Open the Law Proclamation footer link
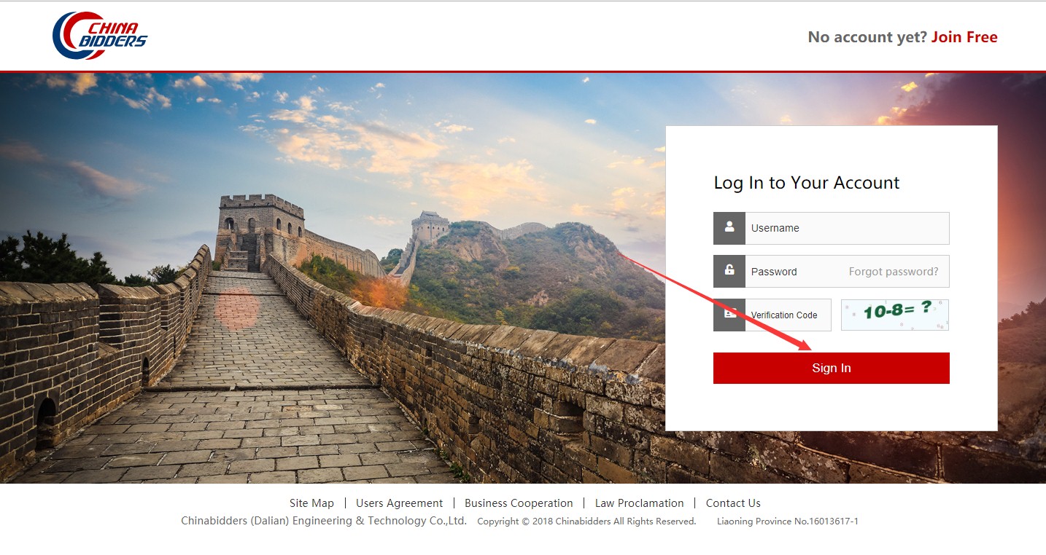Image resolution: width=1046 pixels, height=555 pixels. tap(640, 503)
